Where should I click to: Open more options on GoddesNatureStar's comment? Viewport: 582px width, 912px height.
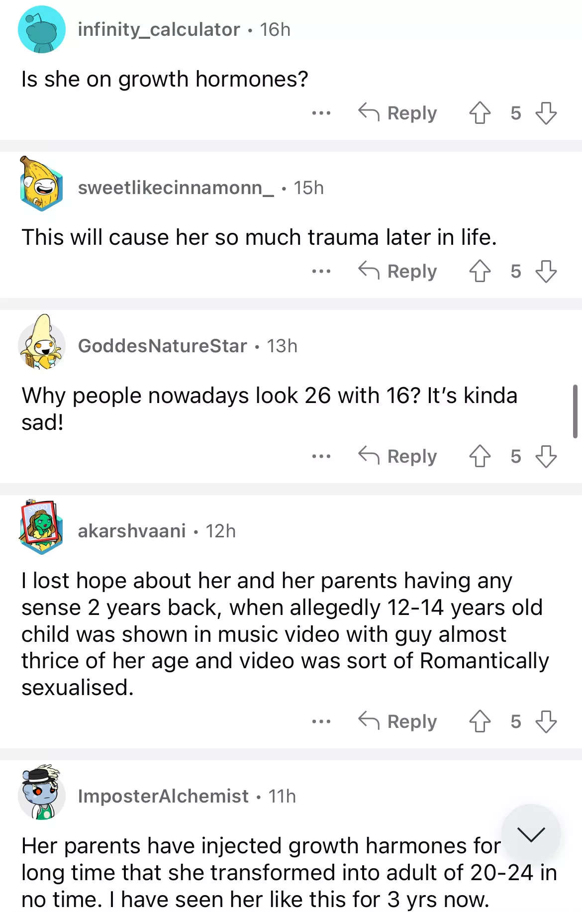pyautogui.click(x=321, y=457)
